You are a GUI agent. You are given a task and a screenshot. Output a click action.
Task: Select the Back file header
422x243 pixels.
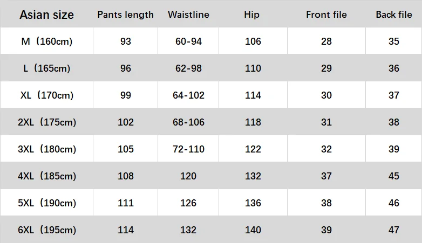tap(394, 15)
